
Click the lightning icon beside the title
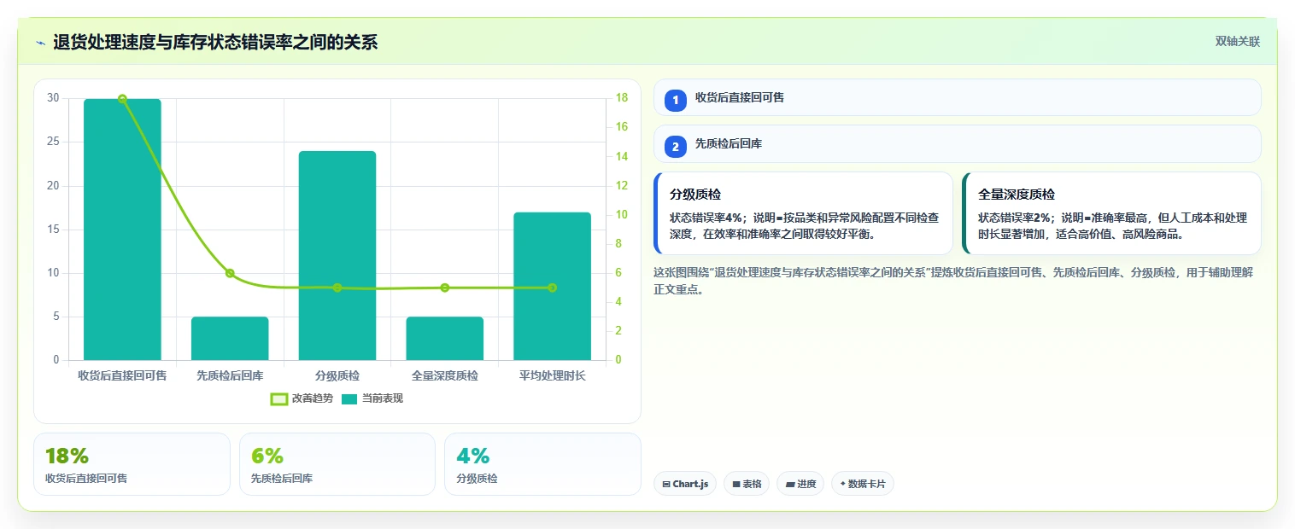point(40,43)
